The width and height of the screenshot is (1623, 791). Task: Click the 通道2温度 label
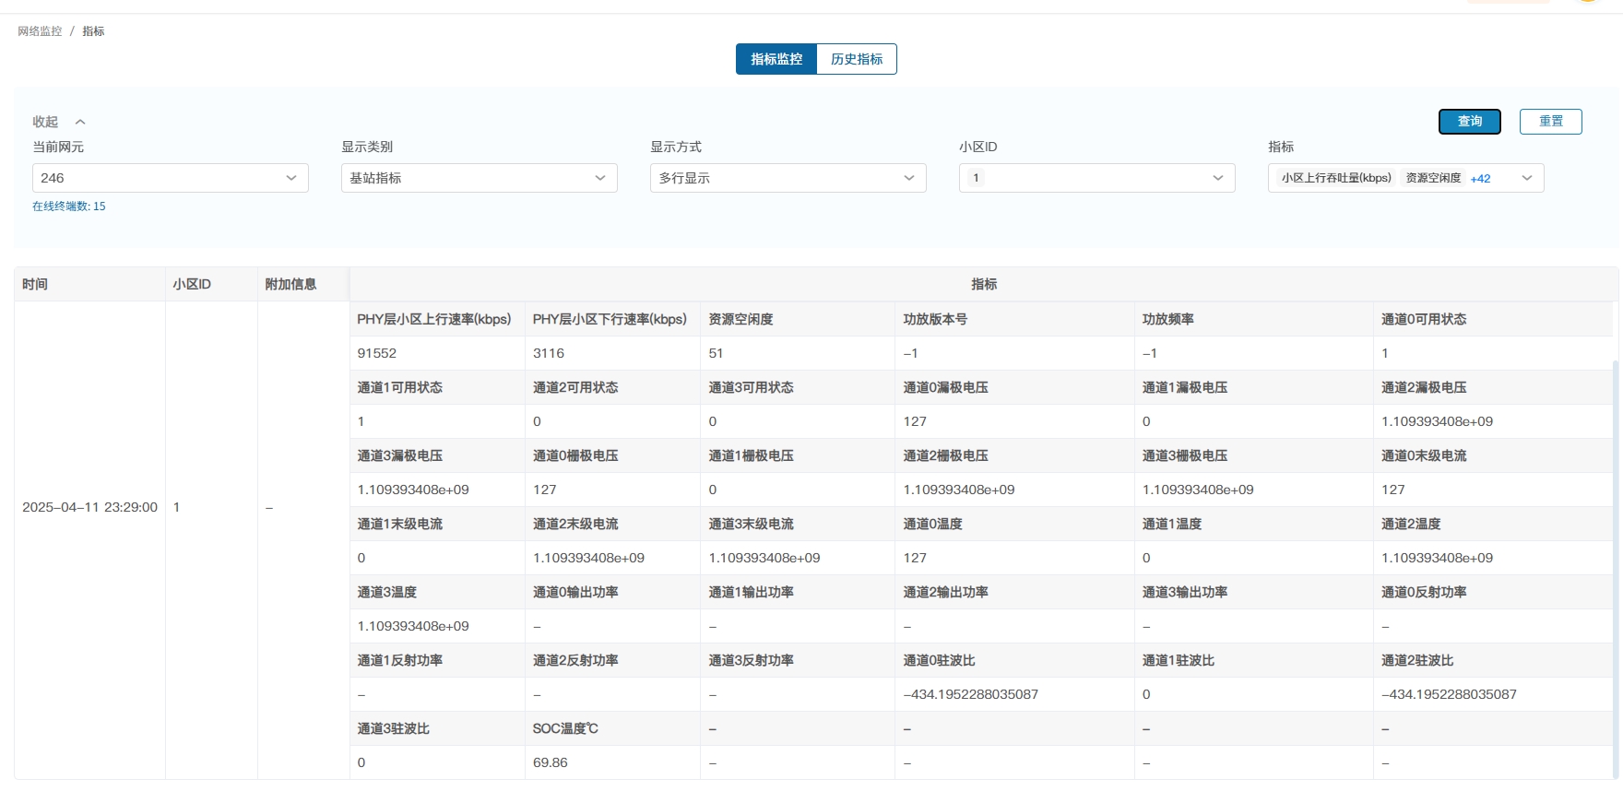1411,524
